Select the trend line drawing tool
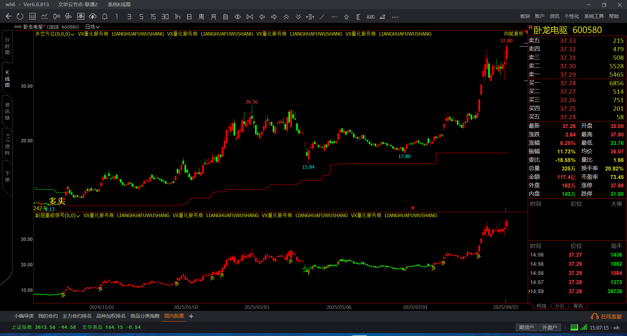627x336 pixels. (322, 17)
